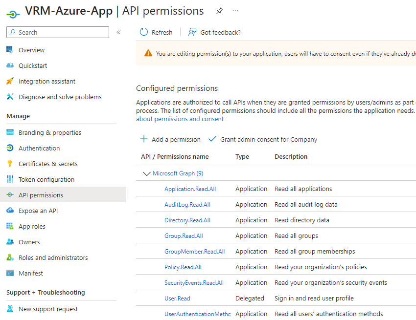Click the Type column header
The height and width of the screenshot is (320, 416).
click(242, 156)
